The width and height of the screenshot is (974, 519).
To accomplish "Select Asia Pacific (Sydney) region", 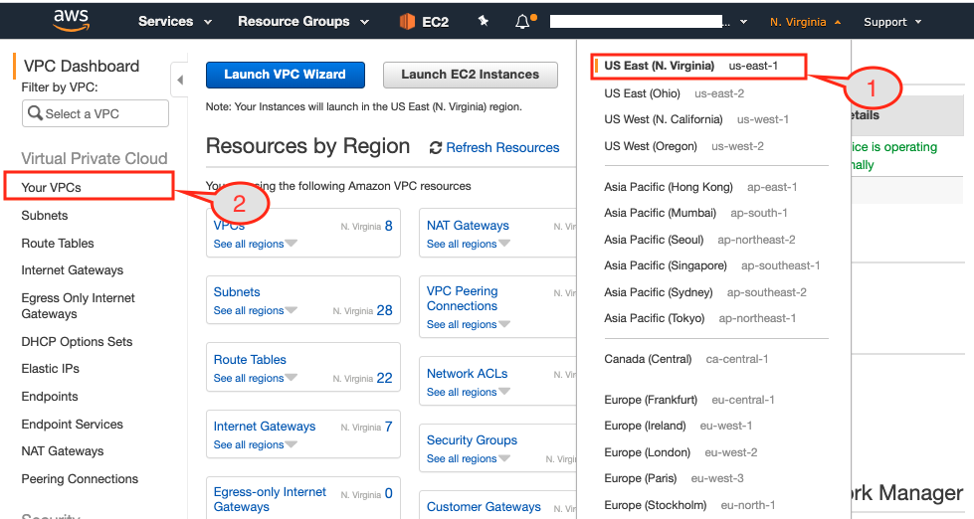I will click(705, 292).
